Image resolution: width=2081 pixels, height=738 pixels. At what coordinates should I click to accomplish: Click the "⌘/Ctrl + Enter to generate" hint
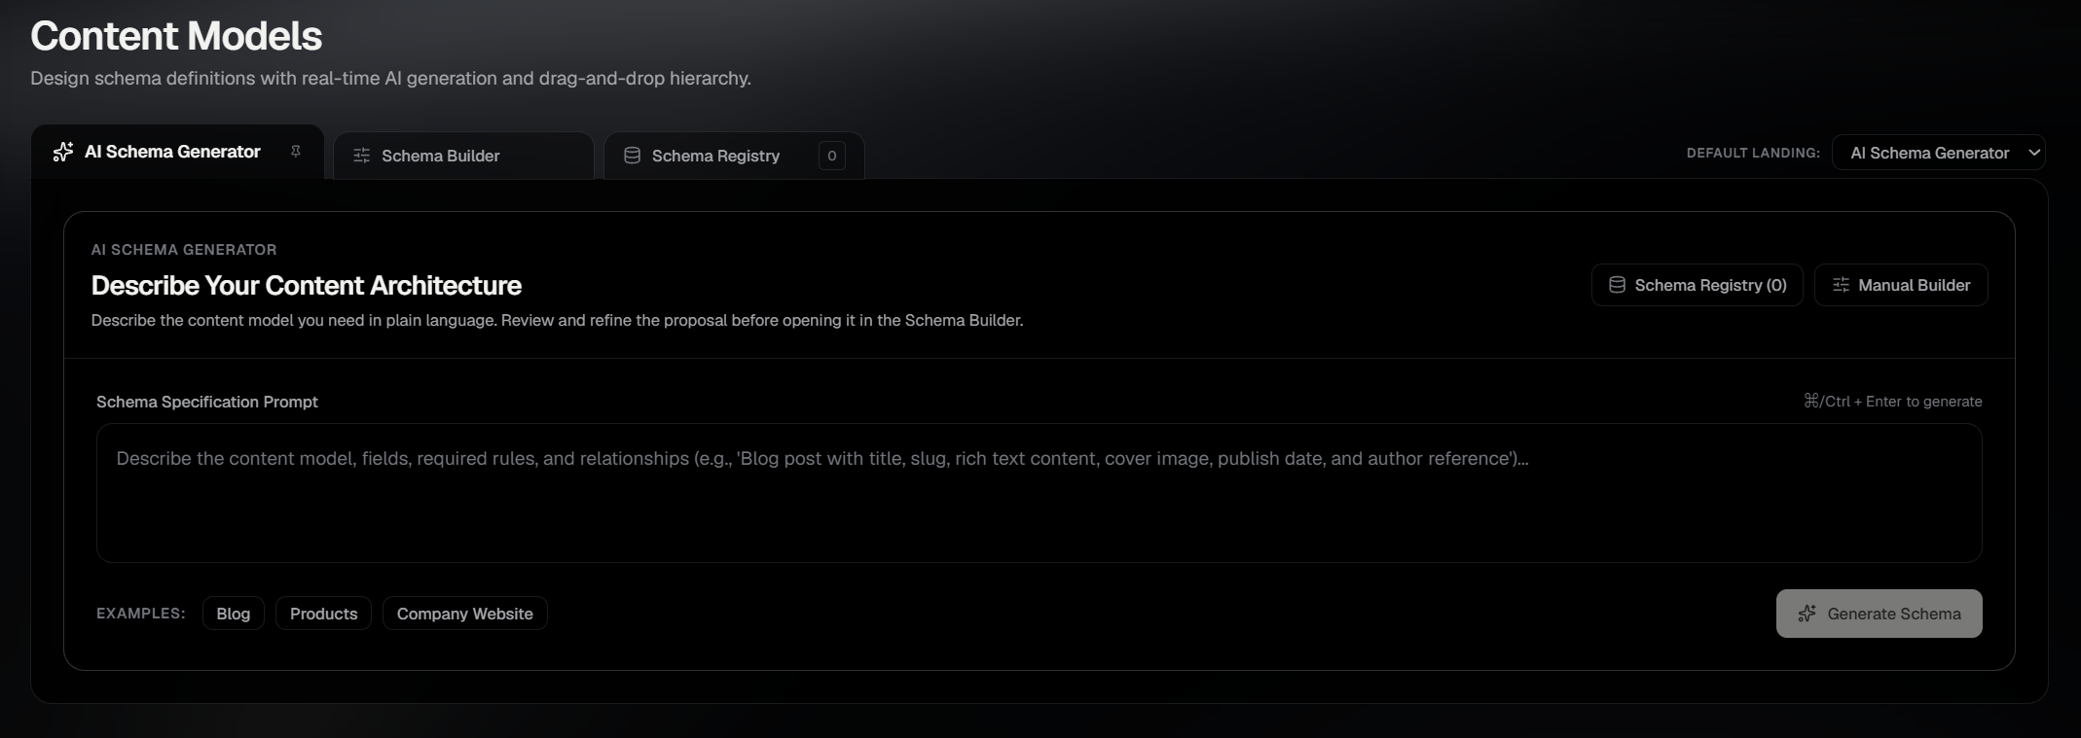point(1892,402)
